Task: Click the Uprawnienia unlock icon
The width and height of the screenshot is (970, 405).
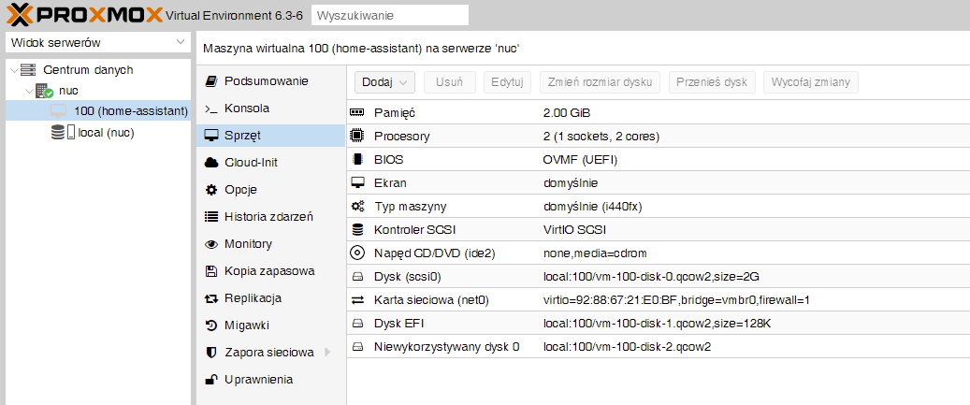Action: (211, 380)
